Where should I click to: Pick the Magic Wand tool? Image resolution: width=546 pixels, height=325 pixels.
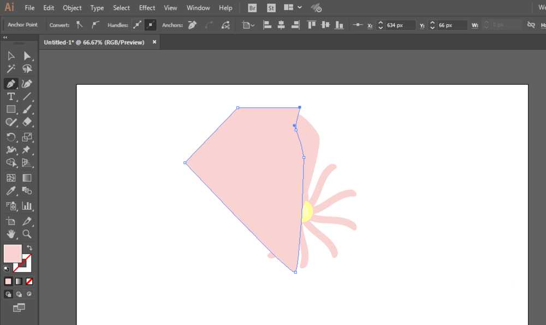(10, 69)
